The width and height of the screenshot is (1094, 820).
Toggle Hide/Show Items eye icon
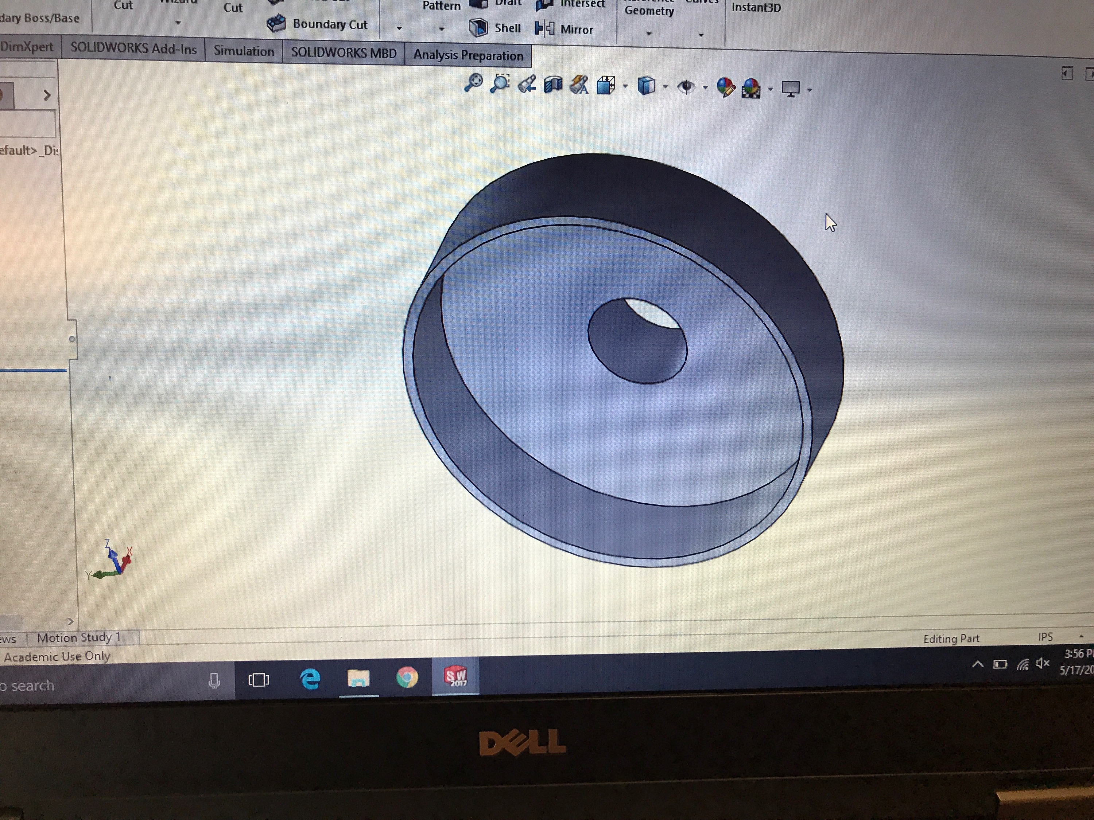pyautogui.click(x=686, y=87)
